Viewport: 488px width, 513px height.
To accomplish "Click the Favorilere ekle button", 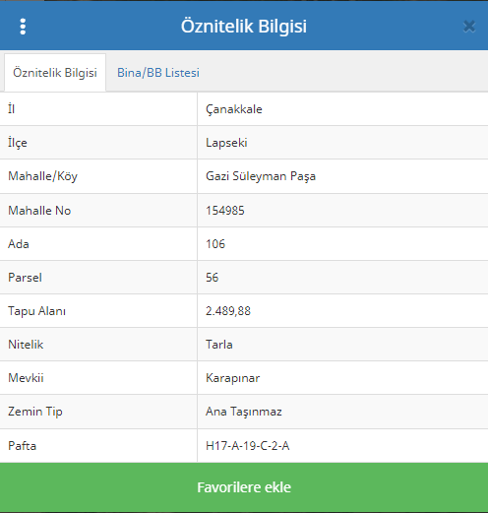I will tap(244, 487).
